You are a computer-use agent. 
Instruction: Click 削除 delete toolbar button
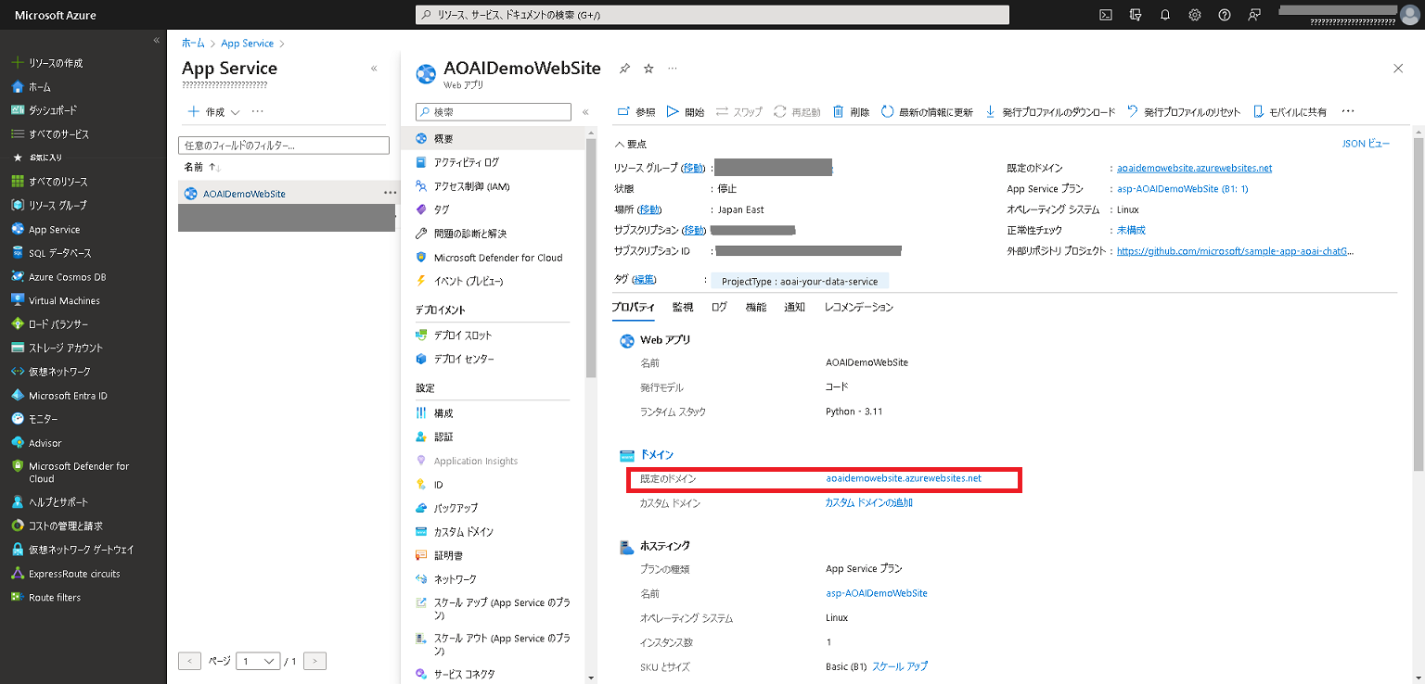click(851, 112)
